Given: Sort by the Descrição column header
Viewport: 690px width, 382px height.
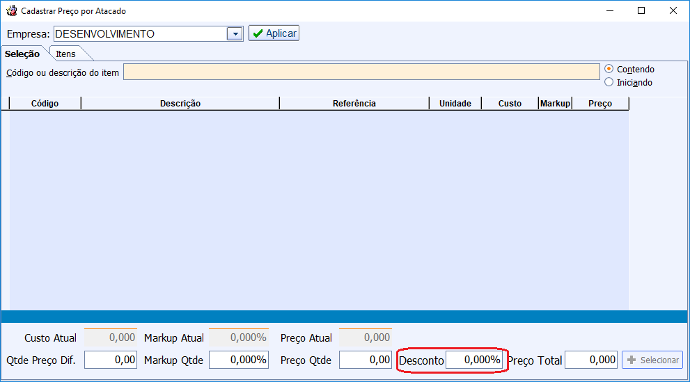Looking at the screenshot, I should 180,104.
